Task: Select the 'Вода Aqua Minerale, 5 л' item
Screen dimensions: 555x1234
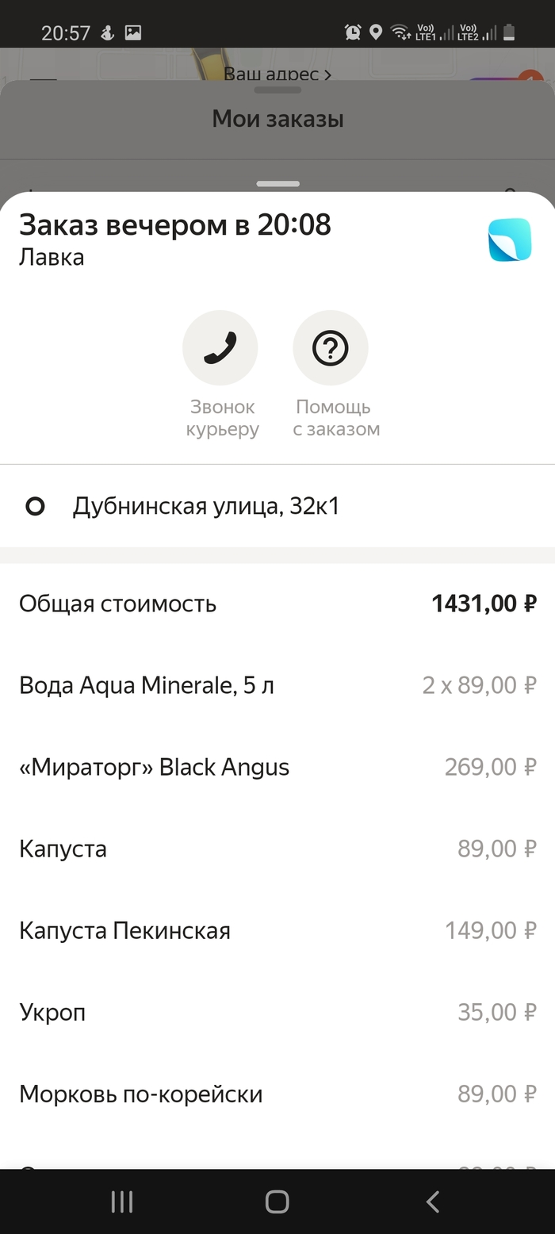Action: click(x=147, y=685)
